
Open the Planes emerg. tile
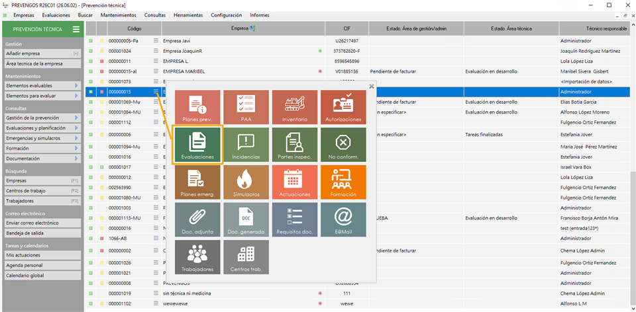197,182
